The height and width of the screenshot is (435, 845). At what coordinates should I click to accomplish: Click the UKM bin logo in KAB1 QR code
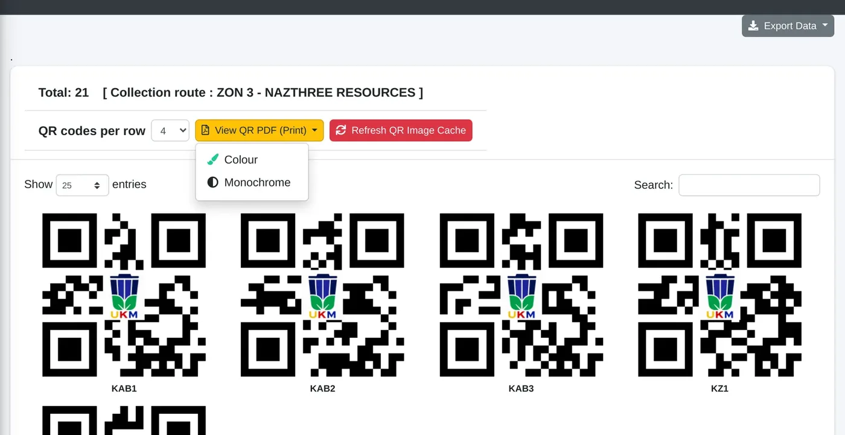coord(124,296)
